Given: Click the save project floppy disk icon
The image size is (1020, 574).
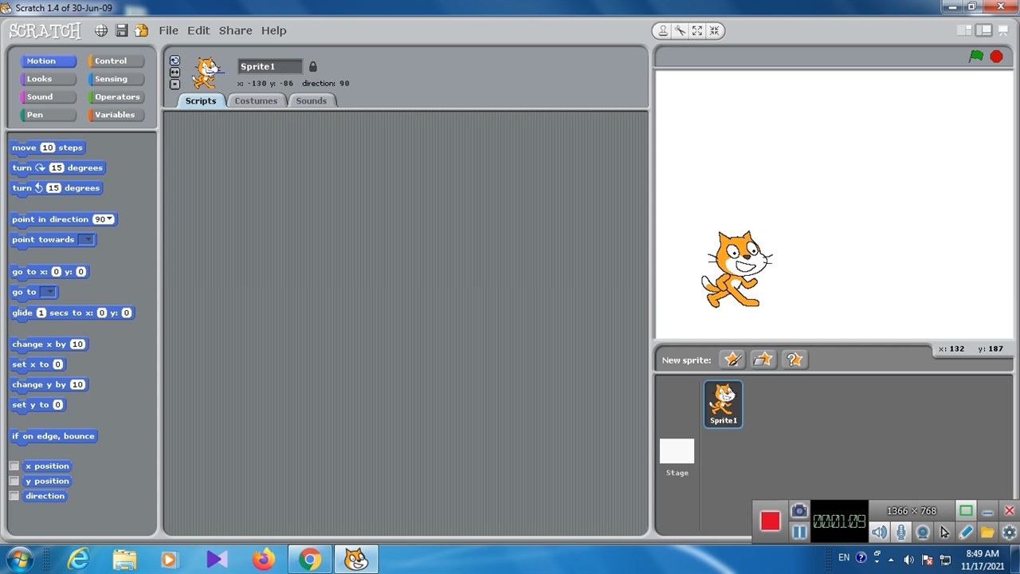Looking at the screenshot, I should (x=121, y=30).
